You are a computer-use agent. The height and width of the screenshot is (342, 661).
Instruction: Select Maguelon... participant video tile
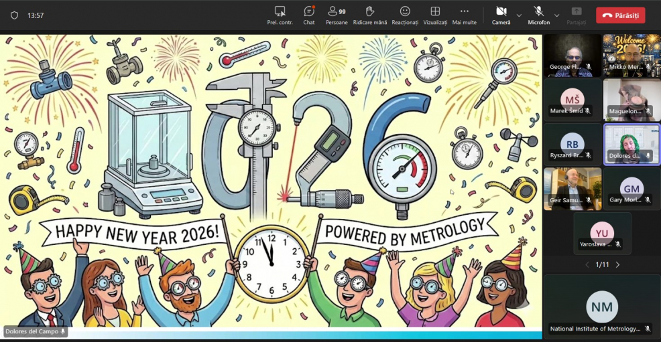tap(632, 100)
